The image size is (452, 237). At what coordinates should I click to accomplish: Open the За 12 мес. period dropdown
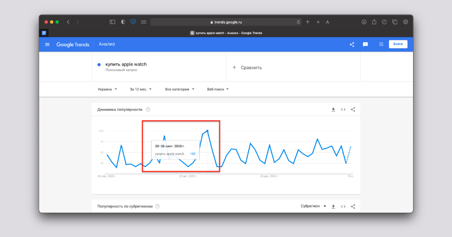coord(141,89)
